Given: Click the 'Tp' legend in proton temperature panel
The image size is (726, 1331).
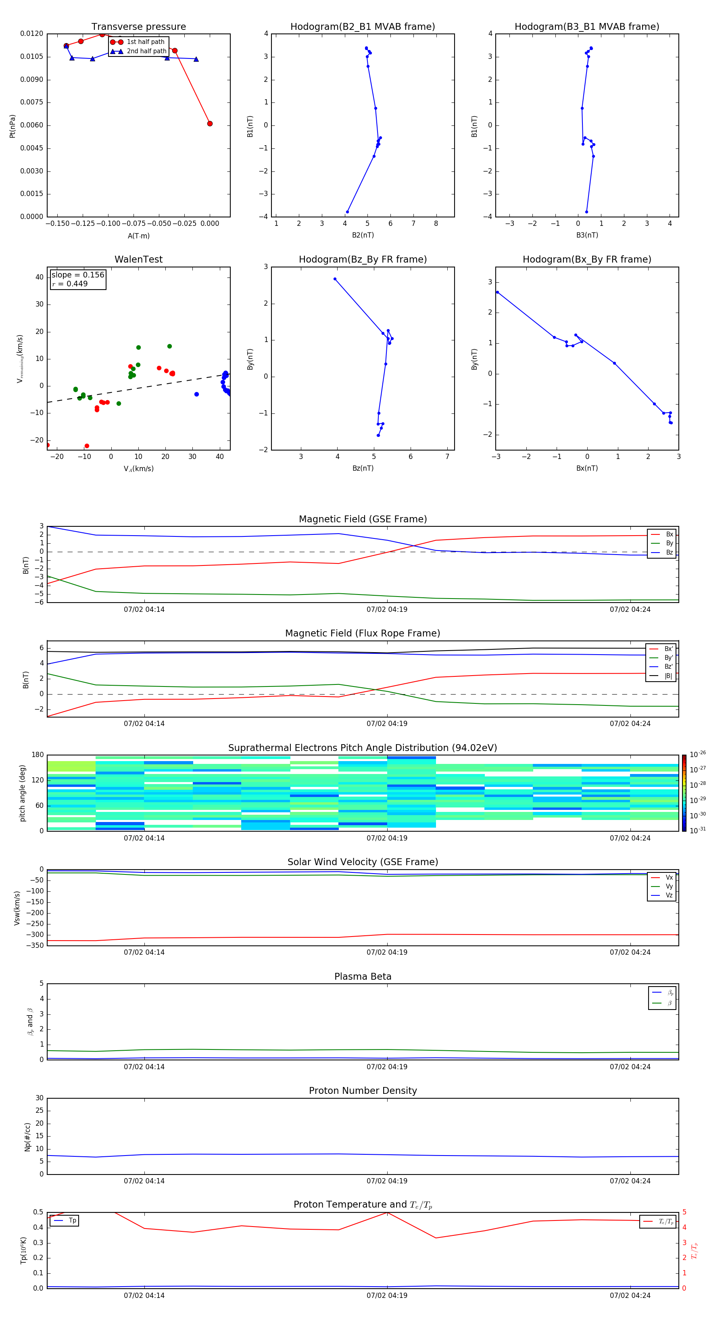Looking at the screenshot, I should tap(65, 1220).
